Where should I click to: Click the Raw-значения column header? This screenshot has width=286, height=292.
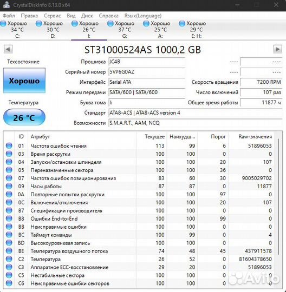[251, 137]
